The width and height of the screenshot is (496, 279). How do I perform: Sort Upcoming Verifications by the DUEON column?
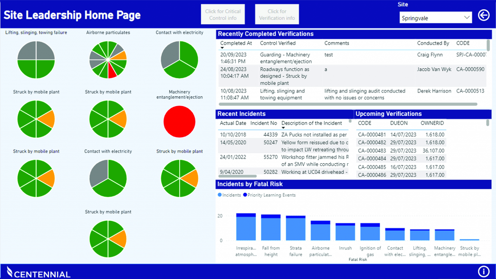click(x=399, y=123)
